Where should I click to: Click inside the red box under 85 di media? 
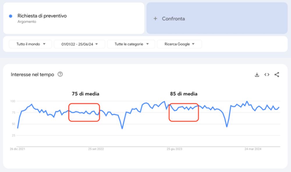point(184,112)
